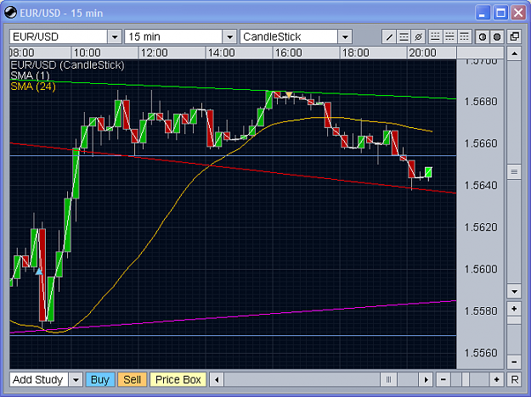This screenshot has width=531, height=397.
Task: Click the 1.5560 price axis label
Action: (481, 353)
